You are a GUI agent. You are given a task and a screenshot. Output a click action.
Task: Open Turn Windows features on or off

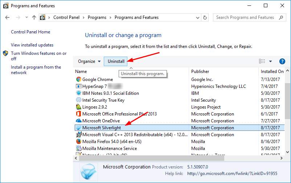click(x=38, y=56)
